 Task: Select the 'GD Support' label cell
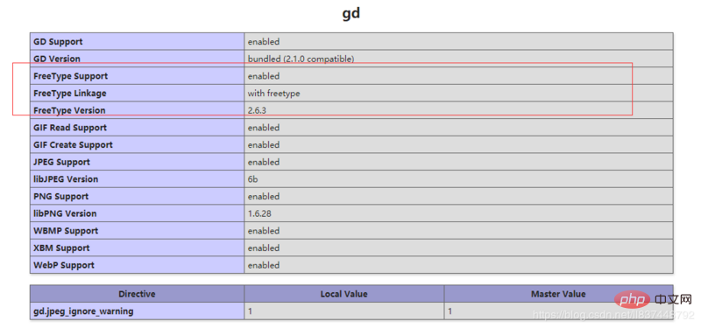pyautogui.click(x=138, y=41)
